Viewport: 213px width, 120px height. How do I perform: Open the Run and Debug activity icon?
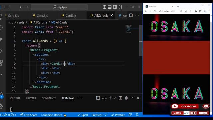click(1, 51)
